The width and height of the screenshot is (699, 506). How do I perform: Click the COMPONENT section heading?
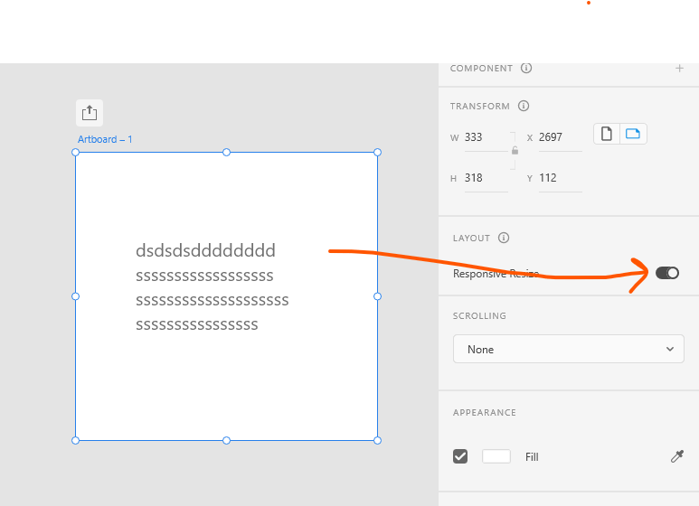[x=481, y=68]
